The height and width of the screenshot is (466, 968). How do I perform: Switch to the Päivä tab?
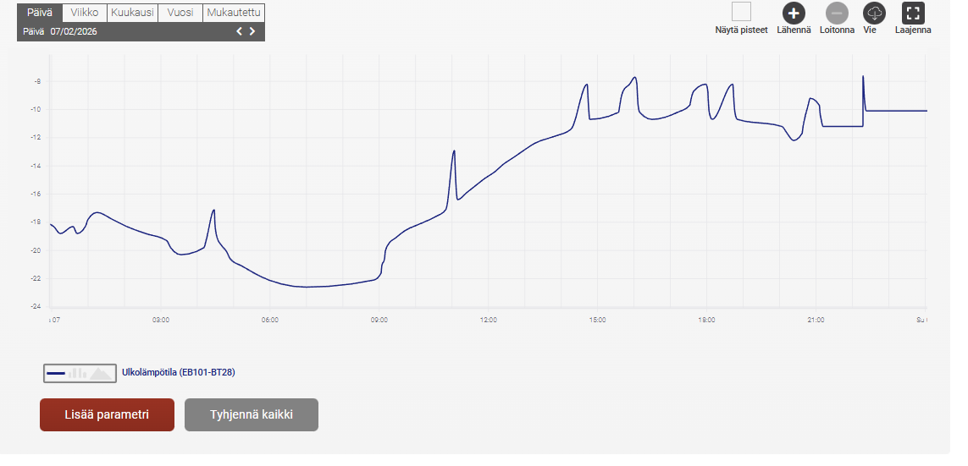point(39,12)
